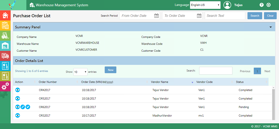The width and height of the screenshot is (279, 129).
Task: Open the delivery truck sidebar icon
Action: coord(5,56)
